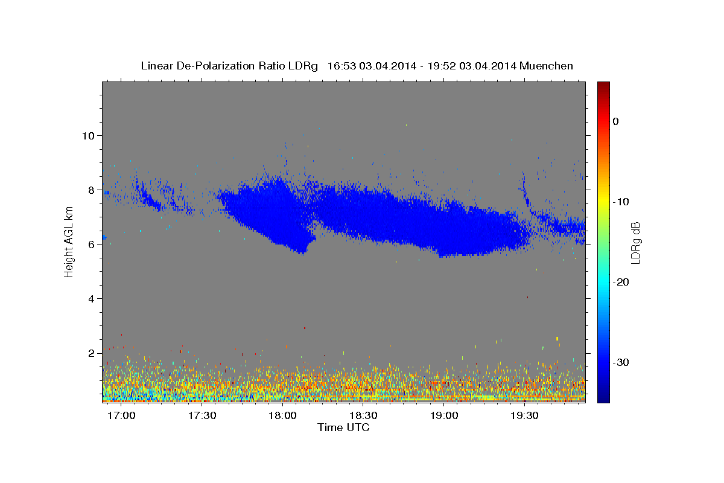
Task: Click the height tick label 2
Action: point(92,353)
